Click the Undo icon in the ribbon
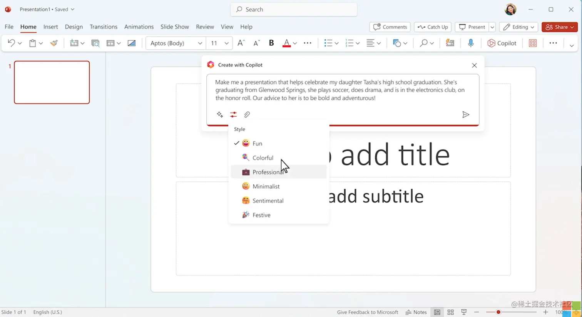This screenshot has width=582, height=317. click(x=11, y=43)
